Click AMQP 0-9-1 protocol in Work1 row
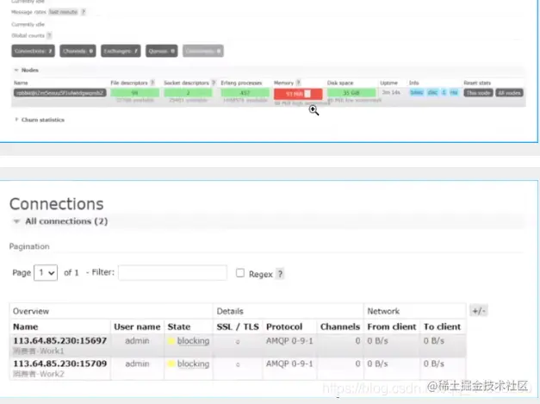This screenshot has height=404, width=540. [x=289, y=341]
